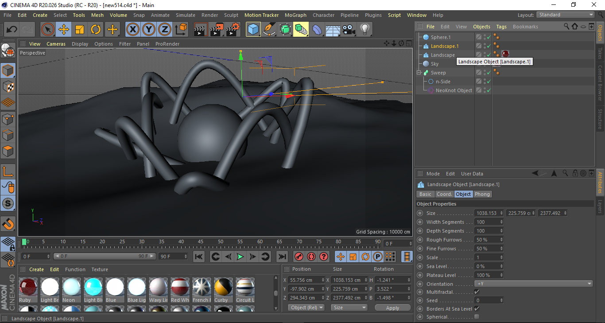Image resolution: width=605 pixels, height=323 pixels.
Task: Play the animation forward
Action: (x=240, y=257)
